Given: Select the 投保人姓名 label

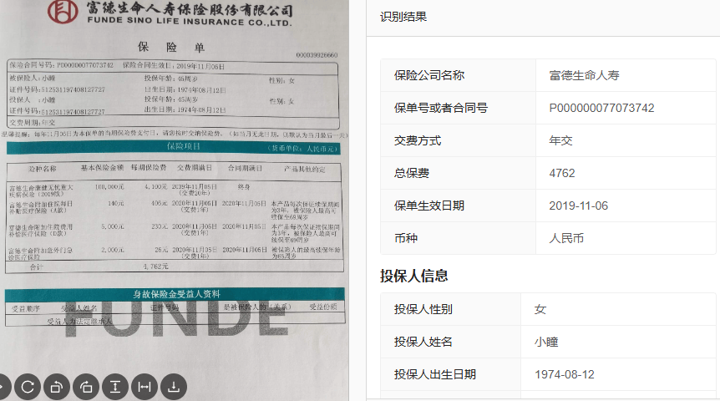Looking at the screenshot, I should (423, 342).
